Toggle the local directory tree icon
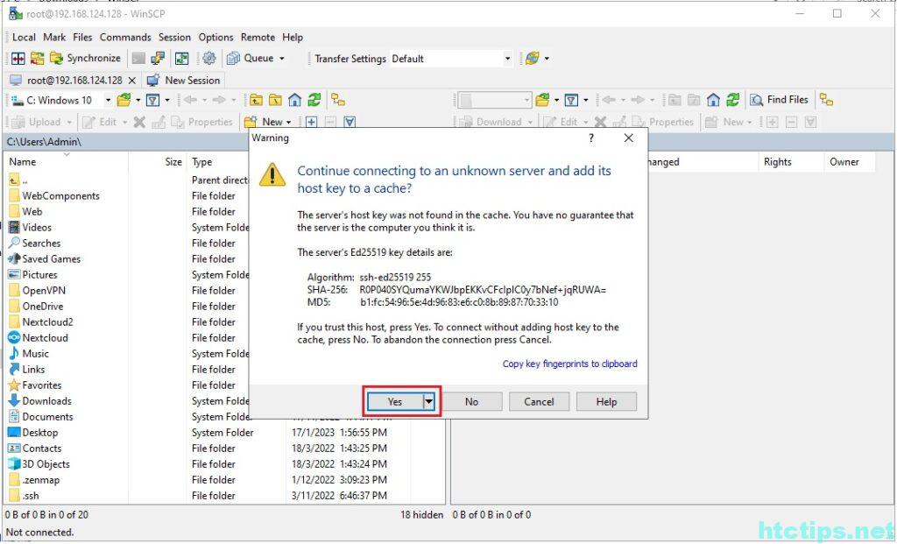Screen dimensions: 897x544 (338, 101)
